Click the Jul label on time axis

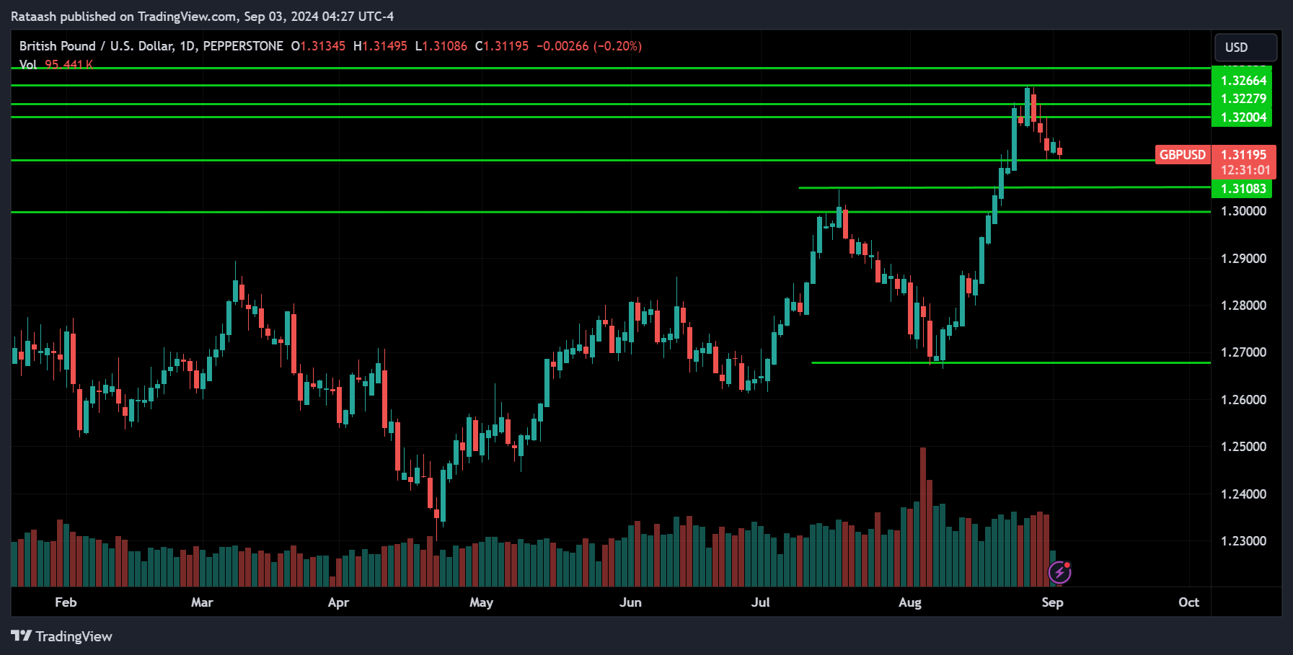[x=760, y=602]
